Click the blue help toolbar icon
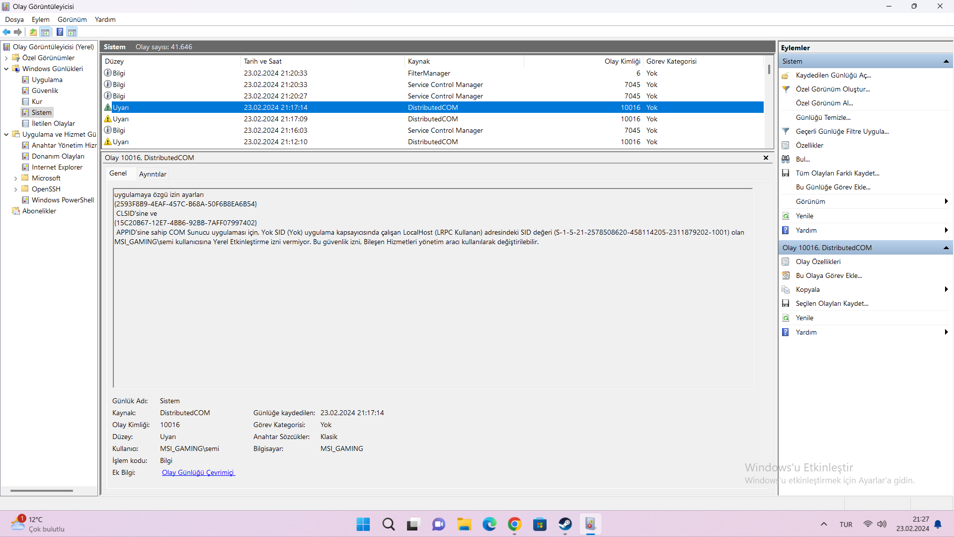 click(x=60, y=32)
